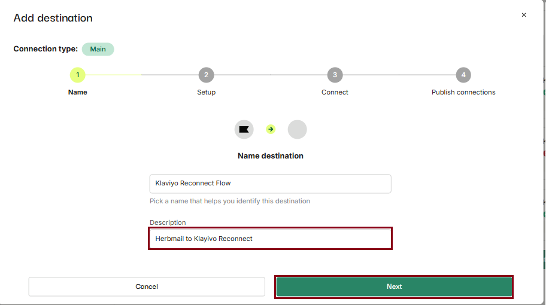Click the Publish connections step label
Screen dimensions: 546x305
pos(463,92)
